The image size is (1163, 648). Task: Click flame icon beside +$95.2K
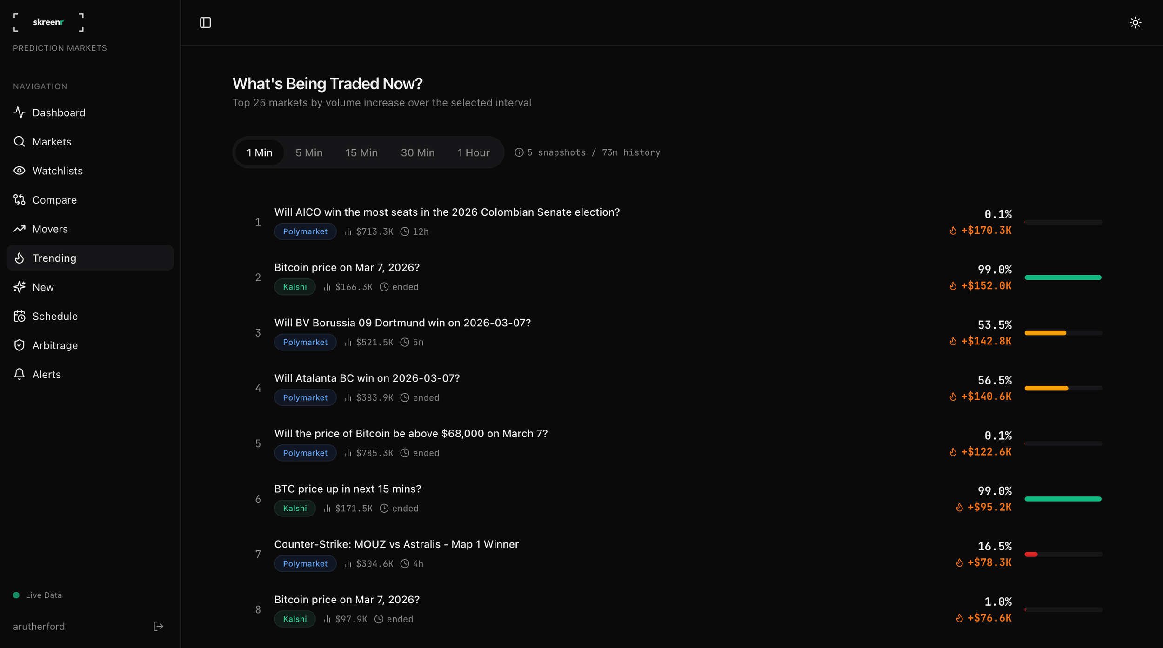pyautogui.click(x=959, y=507)
